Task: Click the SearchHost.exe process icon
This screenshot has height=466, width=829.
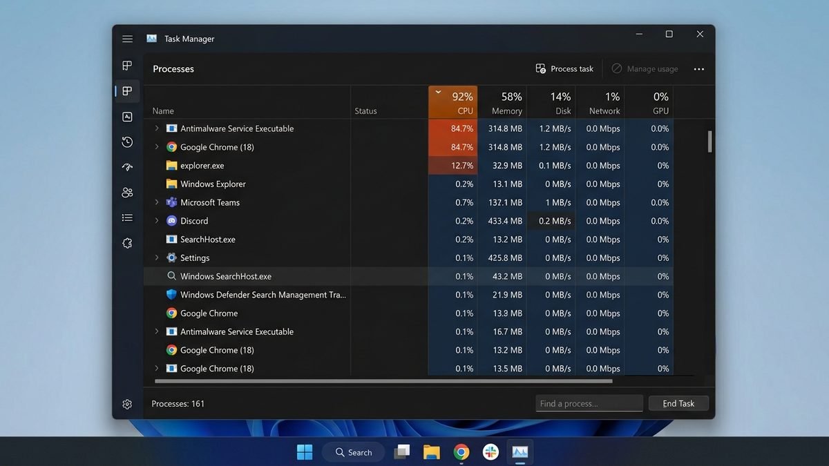Action: tap(172, 240)
